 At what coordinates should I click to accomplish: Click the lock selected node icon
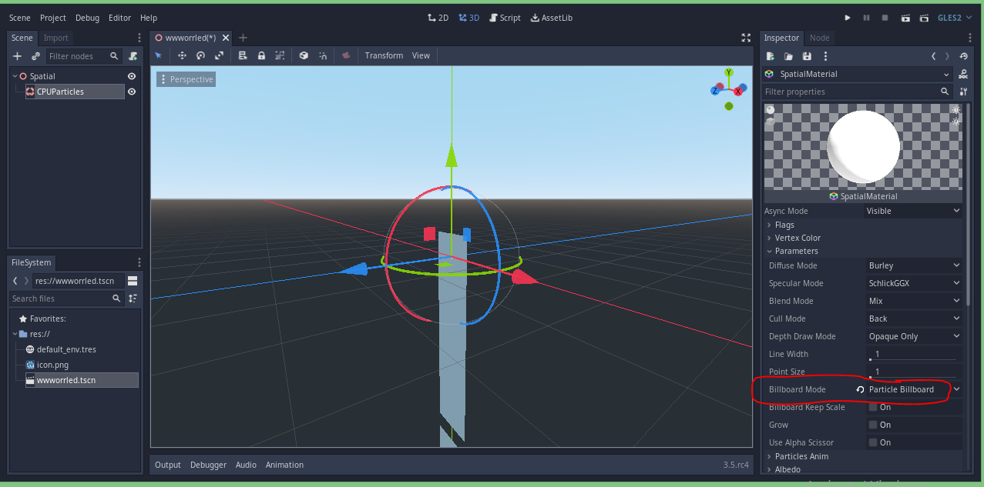pos(262,55)
